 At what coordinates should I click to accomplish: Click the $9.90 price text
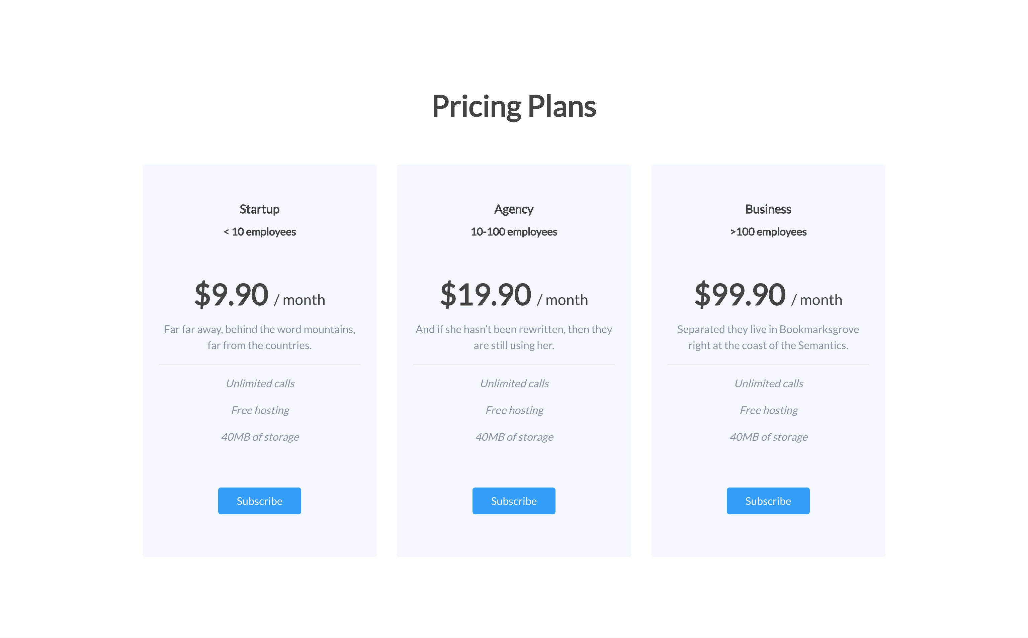tap(231, 295)
